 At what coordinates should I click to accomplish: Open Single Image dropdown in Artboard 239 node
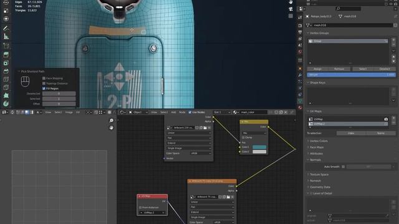(188, 148)
